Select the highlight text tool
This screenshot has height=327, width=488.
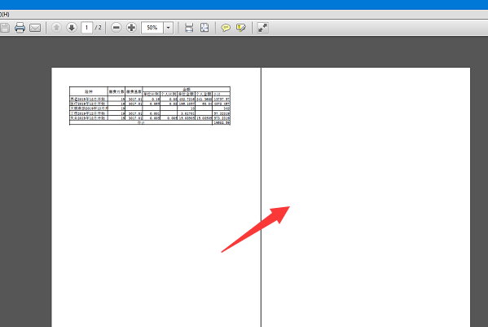[241, 28]
